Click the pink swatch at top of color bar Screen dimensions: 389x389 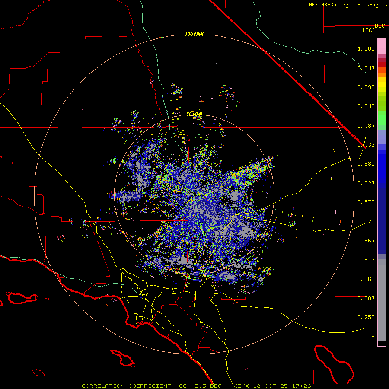pyautogui.click(x=382, y=46)
